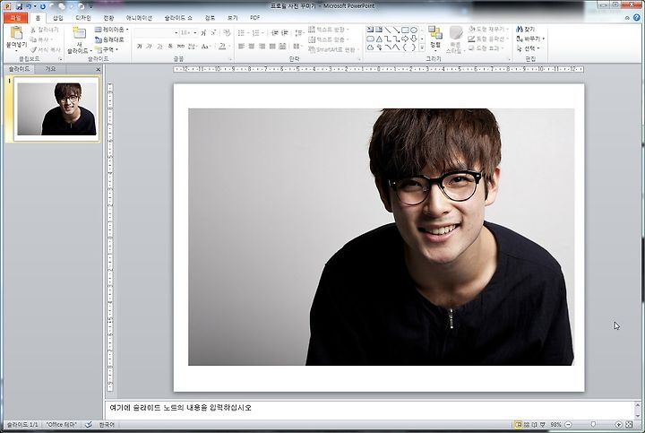Click the Reset (원래대로) slide button
Screen dimensions: 645x433
click(x=109, y=39)
